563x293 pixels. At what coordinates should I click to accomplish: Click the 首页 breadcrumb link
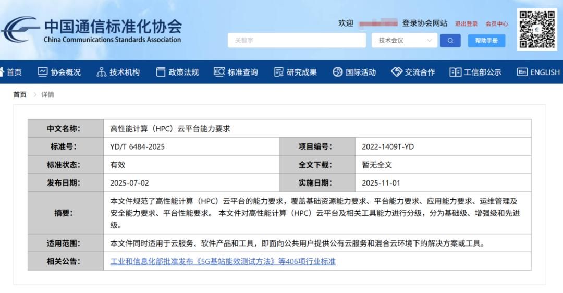point(20,94)
